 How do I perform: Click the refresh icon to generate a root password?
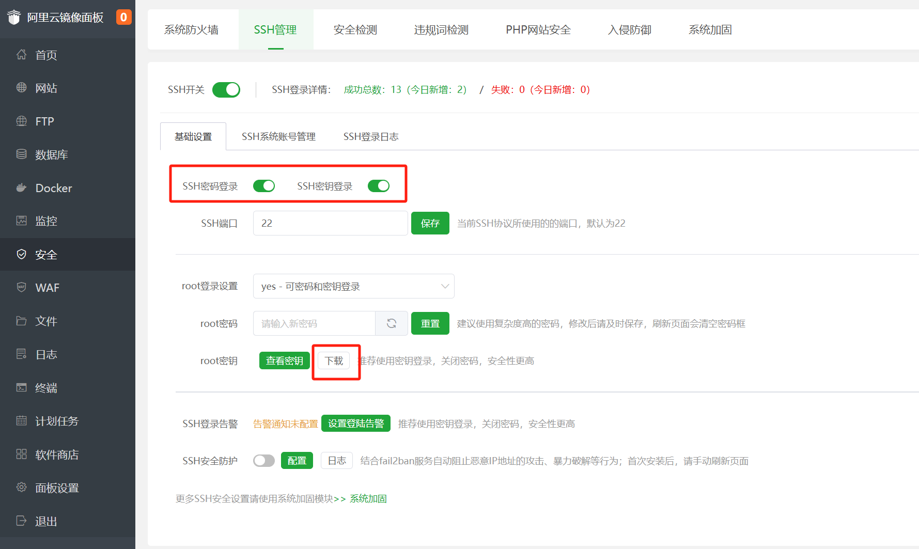tap(392, 323)
